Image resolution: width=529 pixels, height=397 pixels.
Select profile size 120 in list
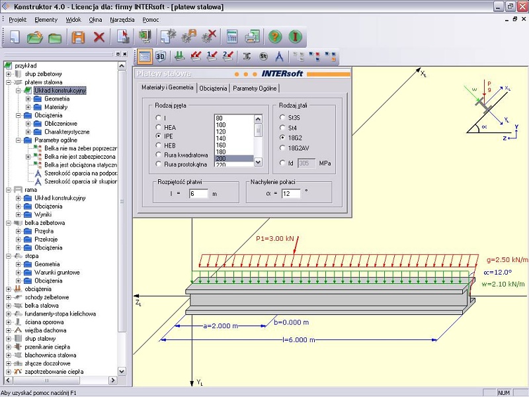pos(234,132)
